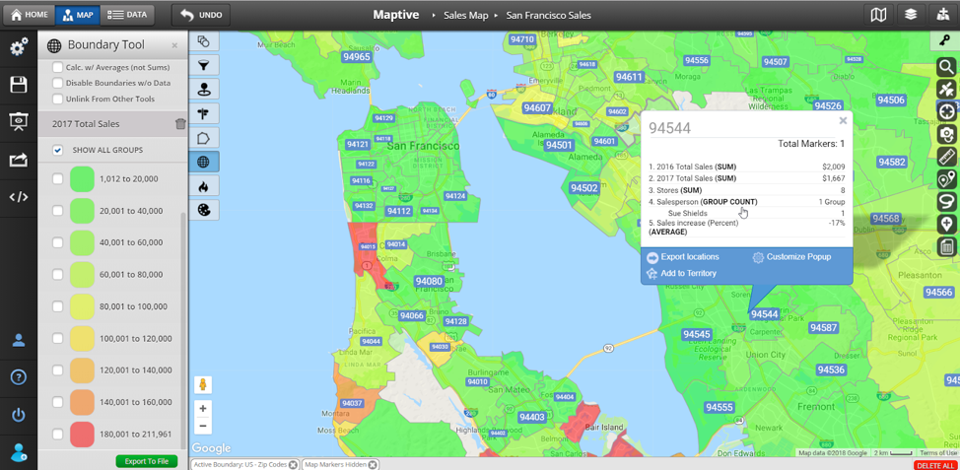
Task: Open the embed code icon
Action: click(19, 197)
